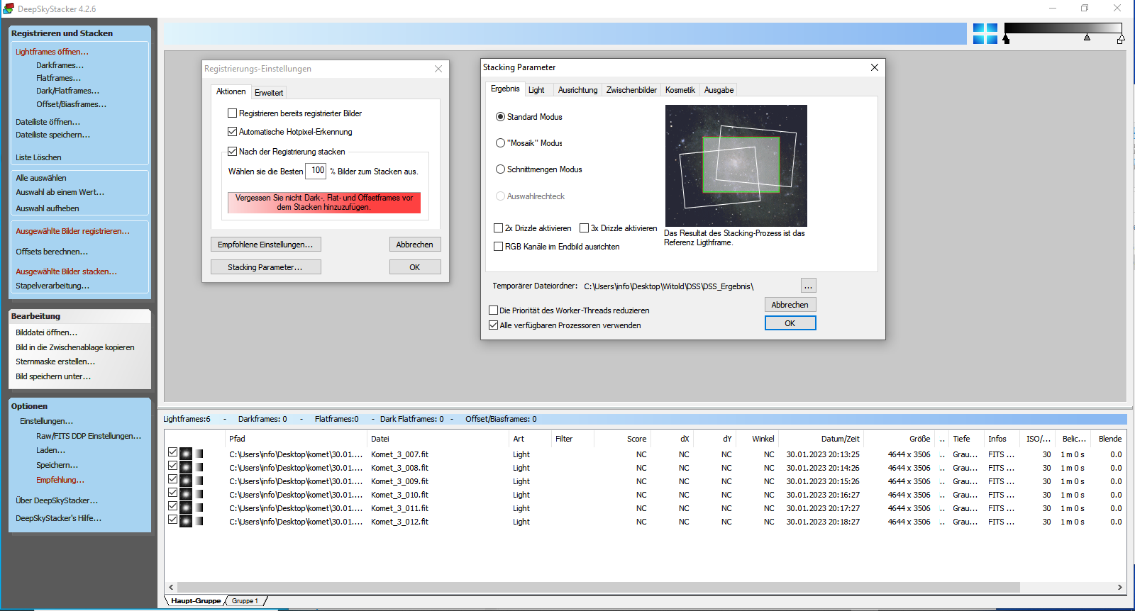The height and width of the screenshot is (611, 1135).
Task: Click the black point slider marker on gradient bar
Action: [1006, 40]
